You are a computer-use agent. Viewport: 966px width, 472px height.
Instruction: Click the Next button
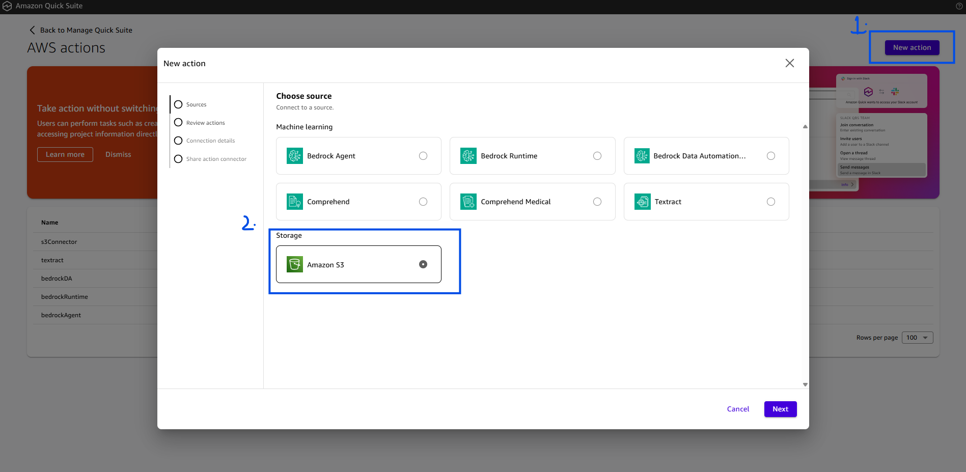(x=780, y=409)
